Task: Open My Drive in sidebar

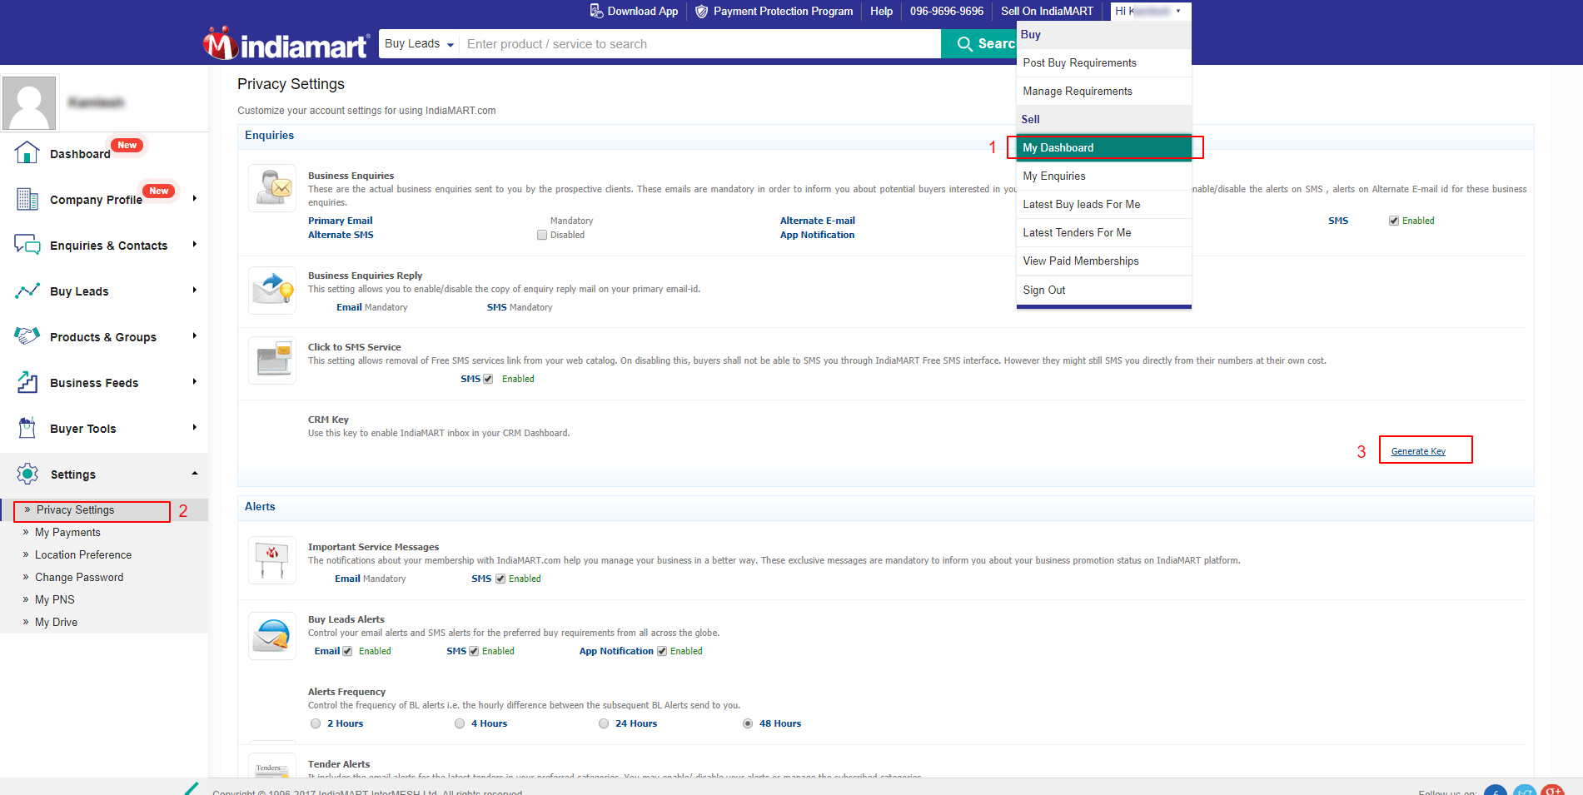Action: [56, 623]
